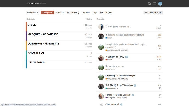The image size is (189, 106).
Task: Click avatar next to Grooming topic
Action: coord(101,77)
